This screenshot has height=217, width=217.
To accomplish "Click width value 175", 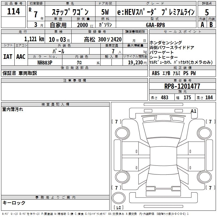I will click(x=187, y=97).
